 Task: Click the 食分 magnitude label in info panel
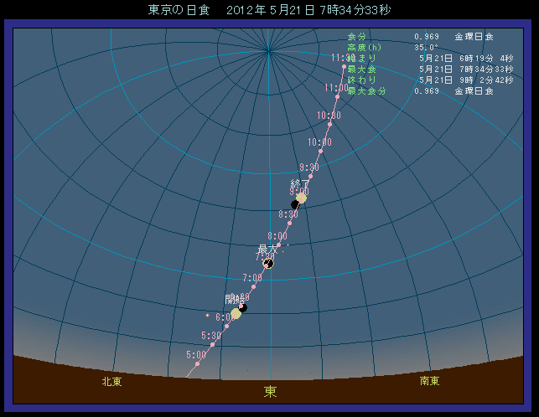pyautogui.click(x=356, y=37)
